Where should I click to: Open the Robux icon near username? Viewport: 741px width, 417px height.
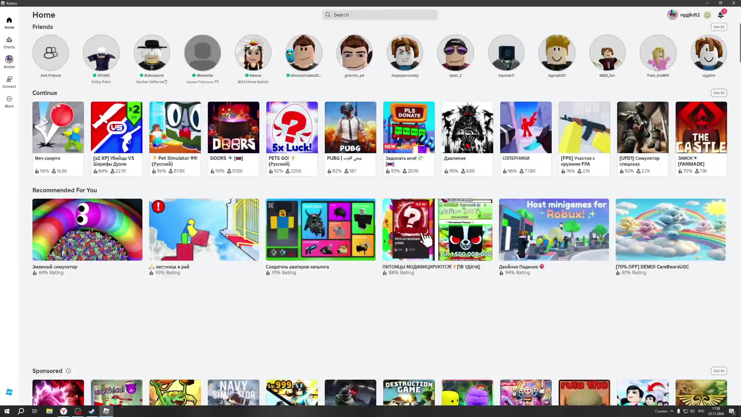[707, 15]
